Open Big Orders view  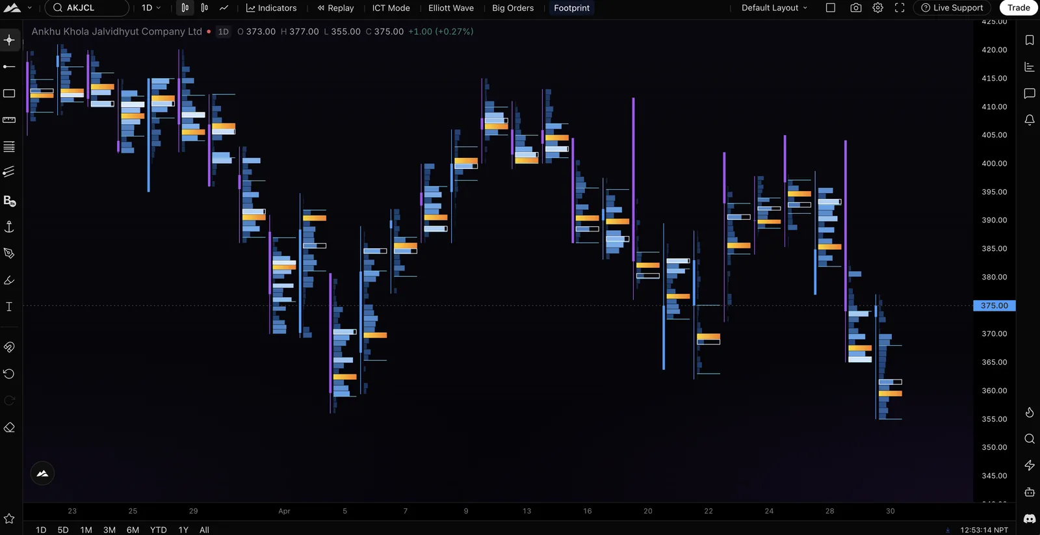point(513,8)
